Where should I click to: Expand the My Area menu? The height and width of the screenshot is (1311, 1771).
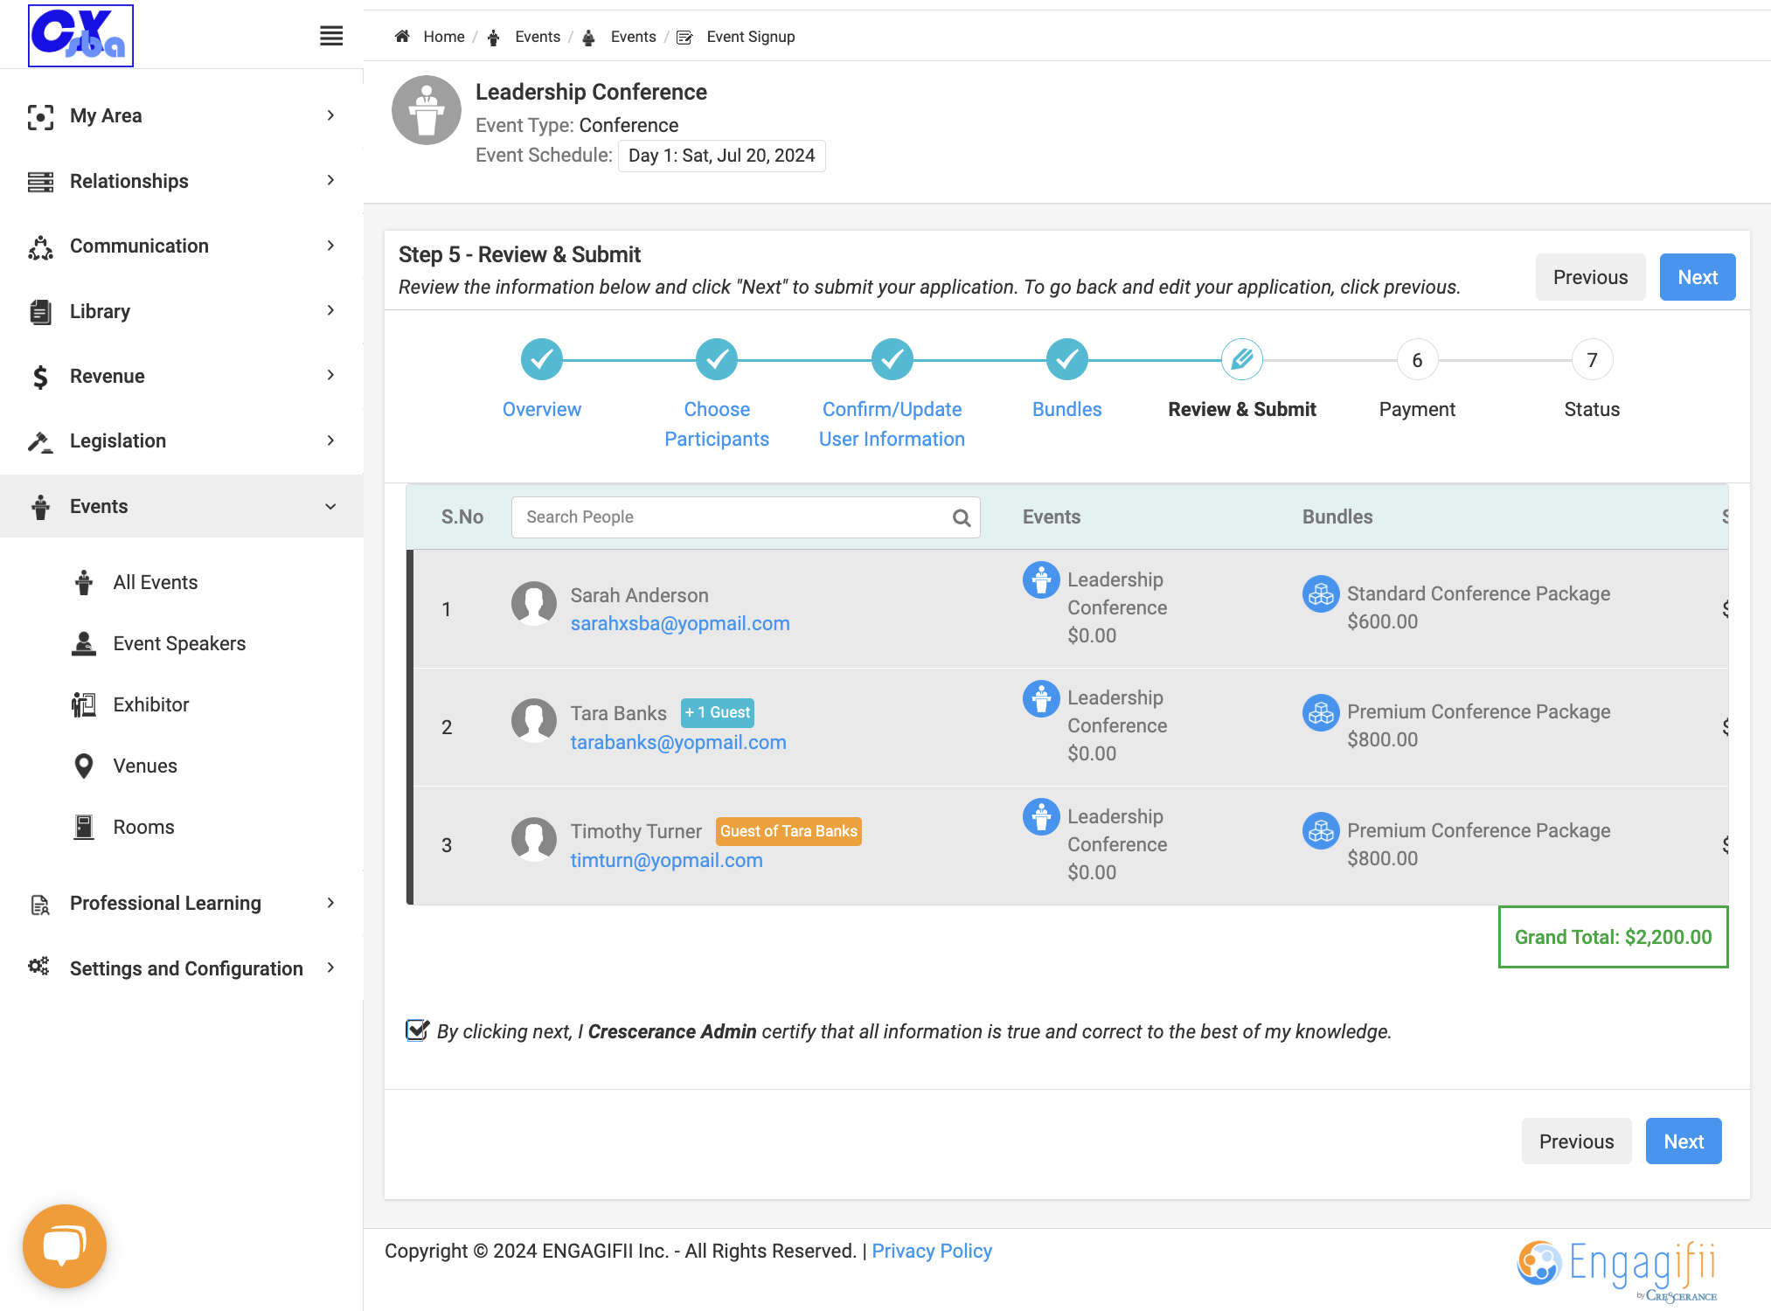182,115
